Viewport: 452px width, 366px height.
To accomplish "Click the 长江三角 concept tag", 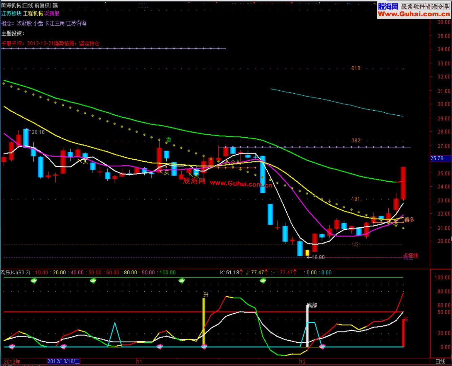I will 54,23.
